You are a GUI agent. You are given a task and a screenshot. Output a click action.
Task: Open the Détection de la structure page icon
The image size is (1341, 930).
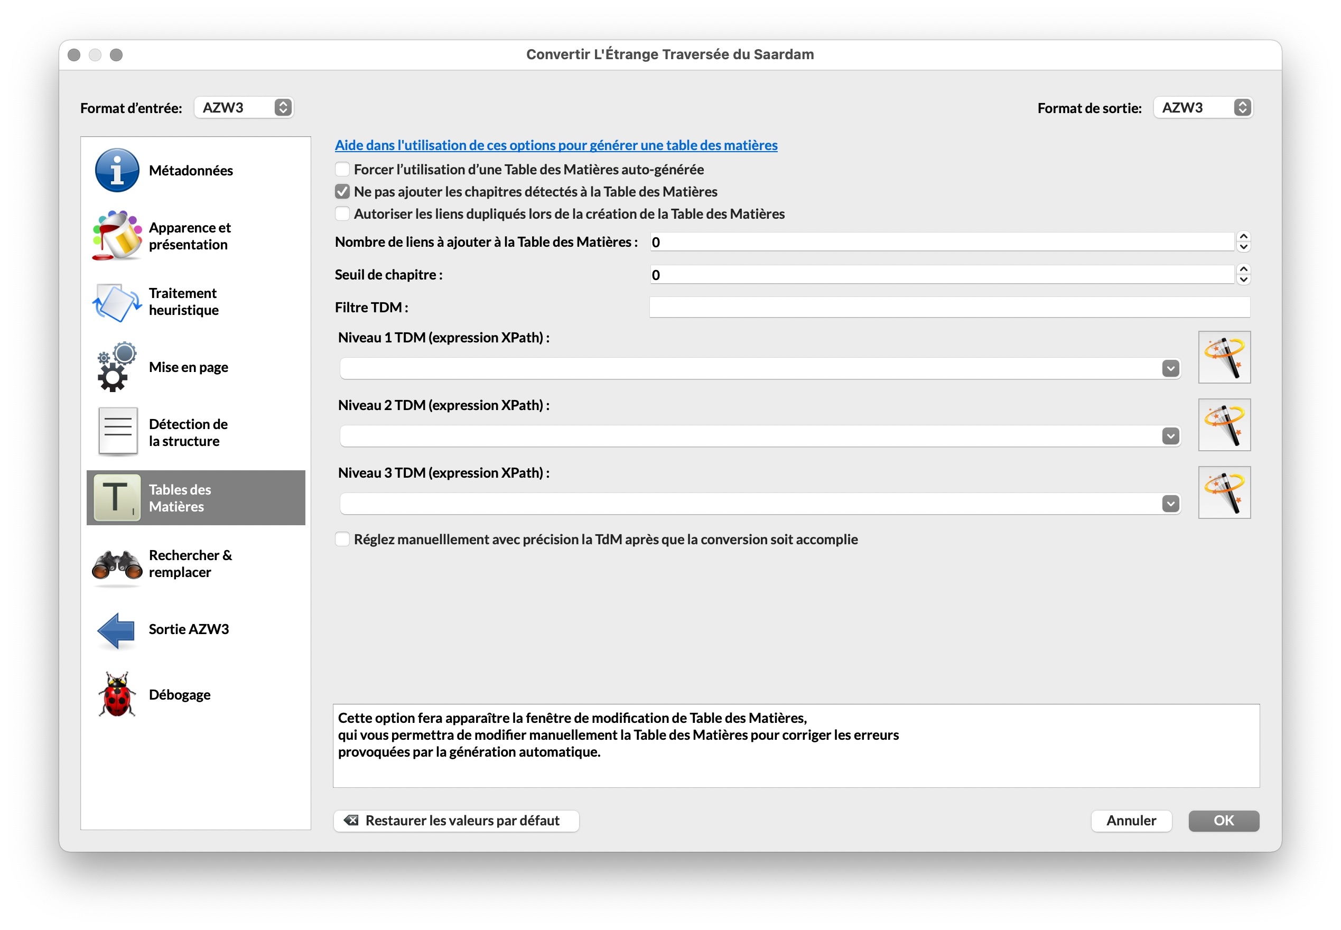pyautogui.click(x=118, y=432)
